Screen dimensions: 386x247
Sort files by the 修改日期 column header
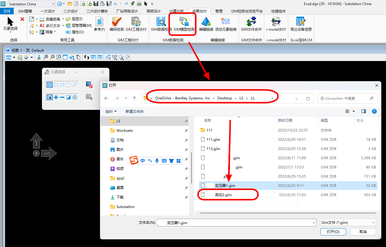click(285, 121)
